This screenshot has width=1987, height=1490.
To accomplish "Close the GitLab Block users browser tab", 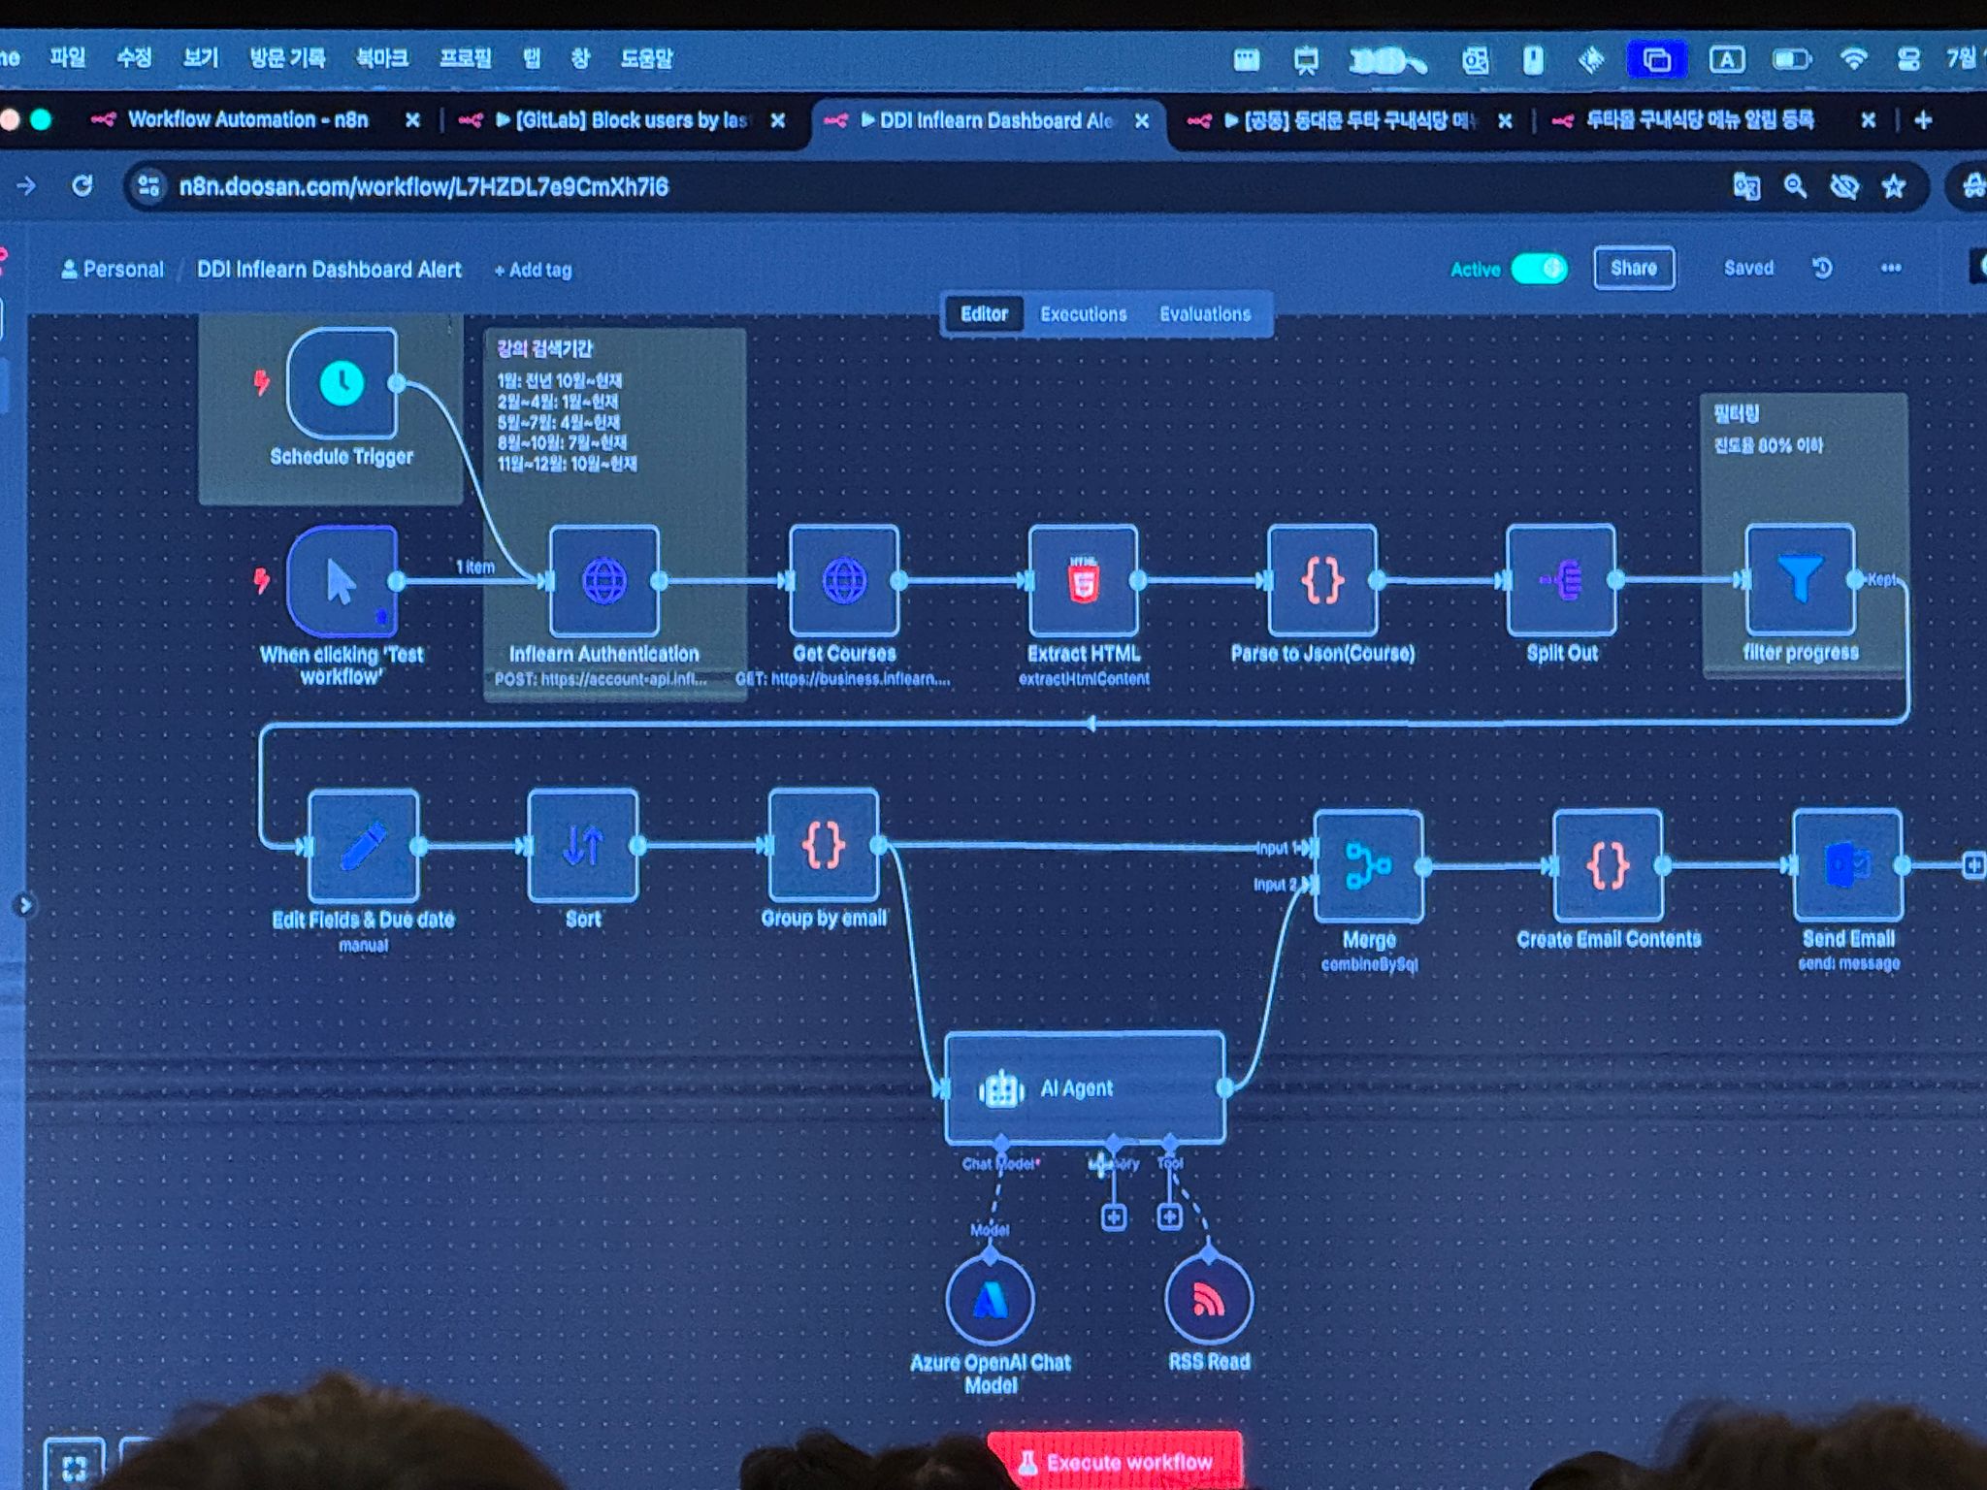I will coord(777,120).
